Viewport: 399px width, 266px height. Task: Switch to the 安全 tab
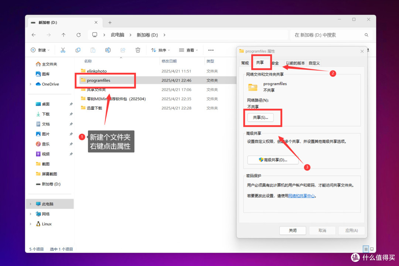point(275,63)
